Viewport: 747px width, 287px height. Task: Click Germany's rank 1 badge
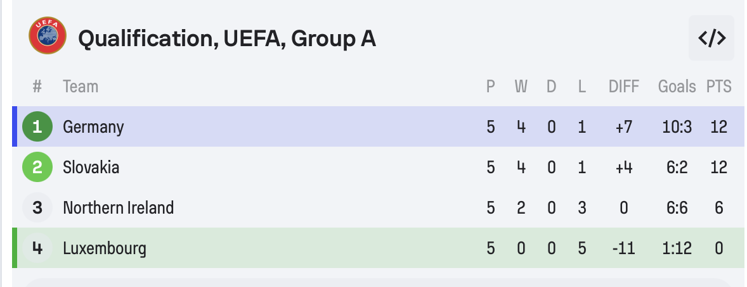coord(37,126)
